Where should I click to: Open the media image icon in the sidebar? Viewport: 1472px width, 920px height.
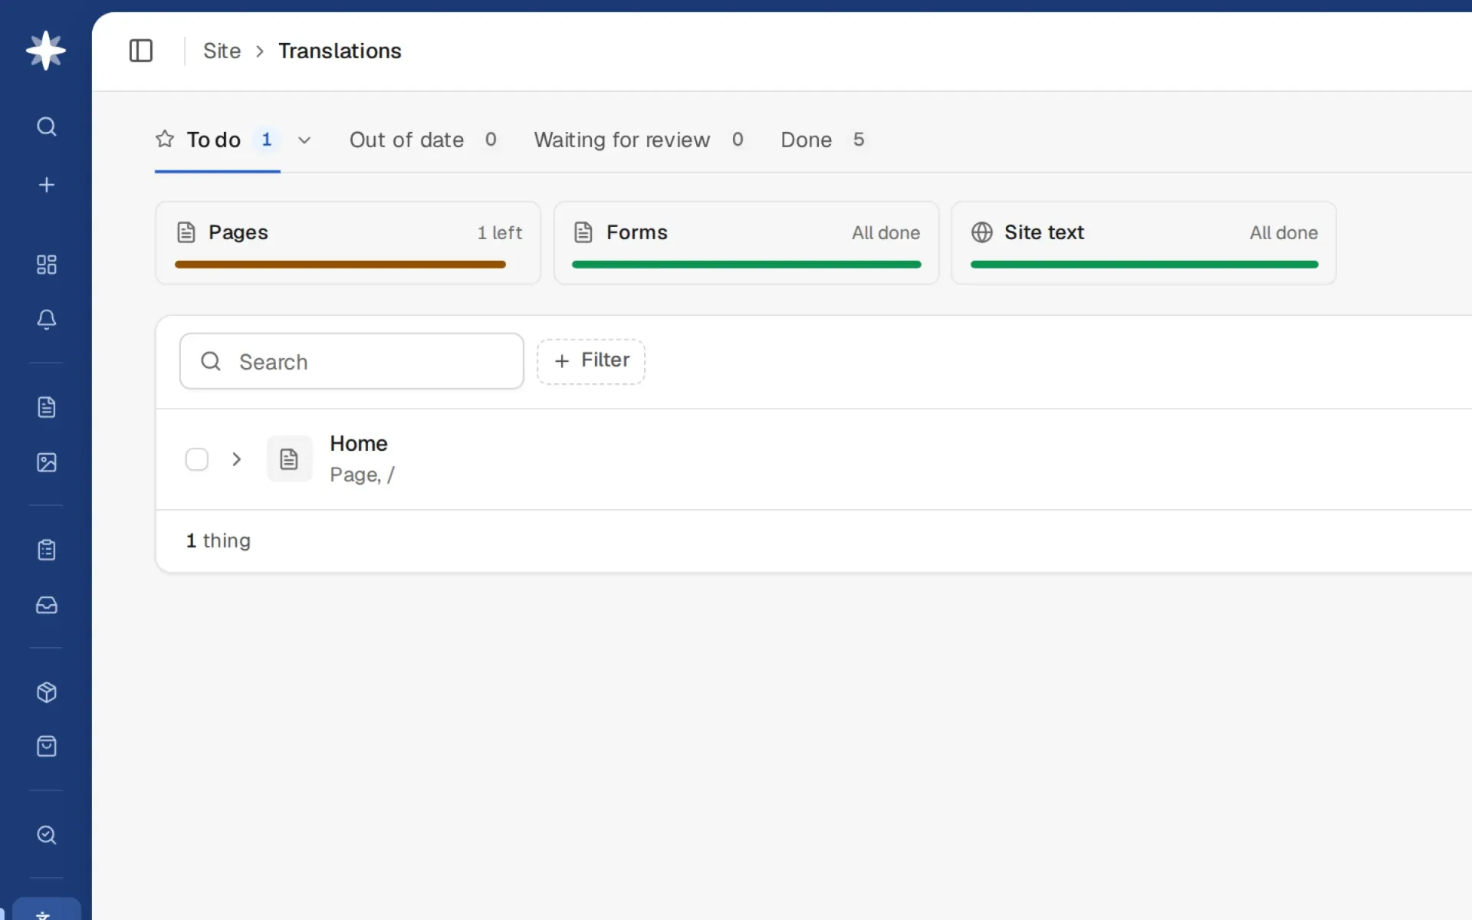[x=47, y=462]
